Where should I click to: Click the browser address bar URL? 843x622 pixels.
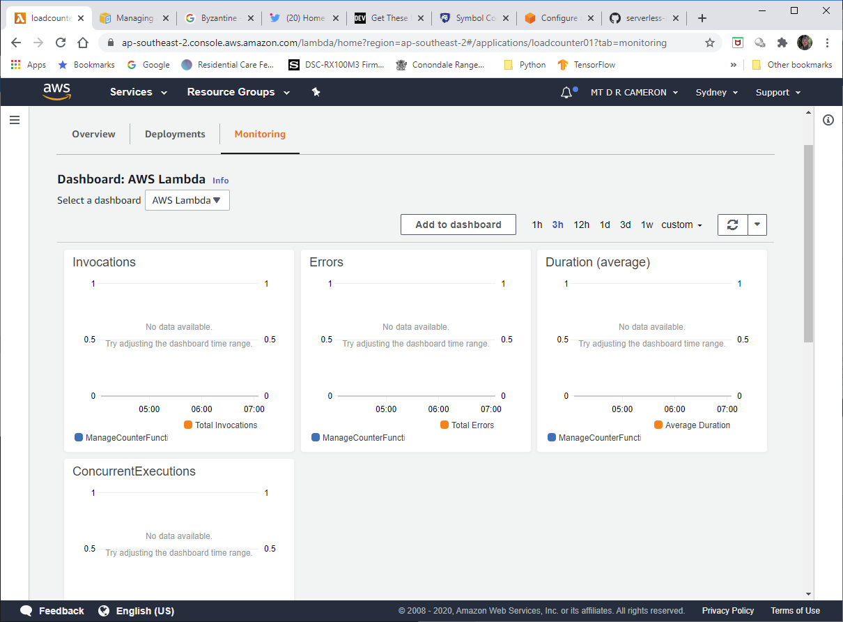394,43
